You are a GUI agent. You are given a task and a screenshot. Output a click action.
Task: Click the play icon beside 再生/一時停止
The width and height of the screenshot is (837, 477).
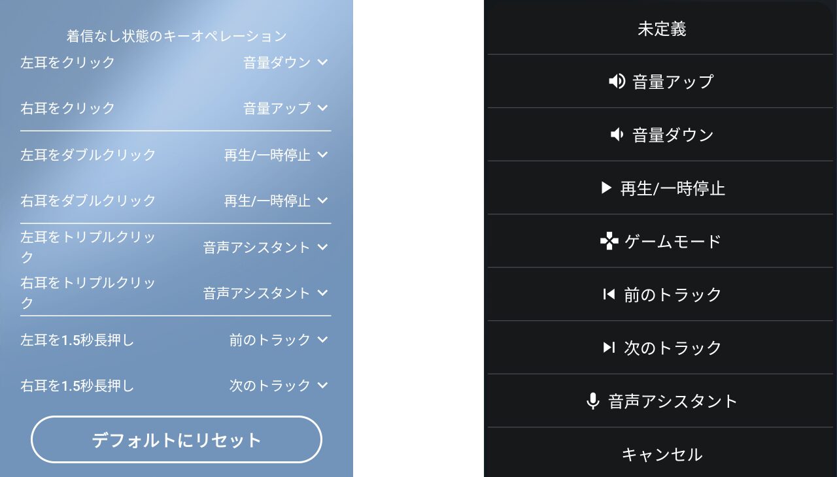pos(606,188)
